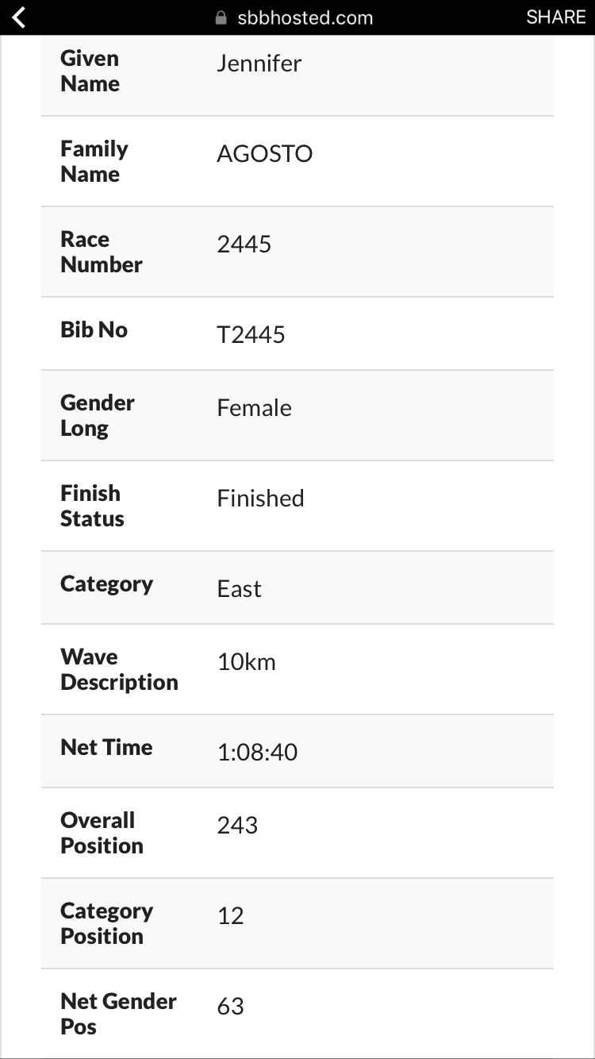
Task: Tap the lock icon beside the URL
Action: pyautogui.click(x=221, y=17)
